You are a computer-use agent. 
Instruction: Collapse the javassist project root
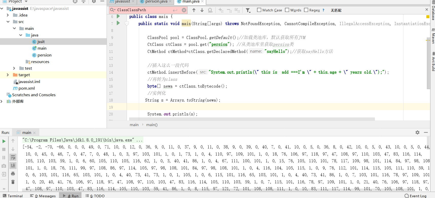(x=2, y=8)
